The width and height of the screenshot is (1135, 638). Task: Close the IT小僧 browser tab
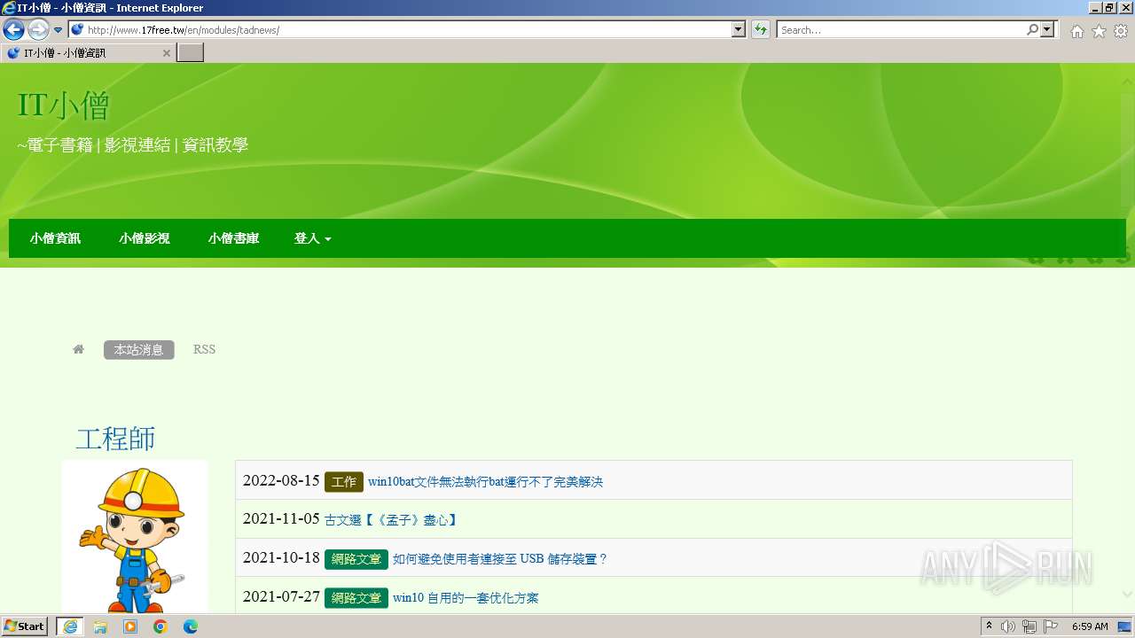[166, 53]
